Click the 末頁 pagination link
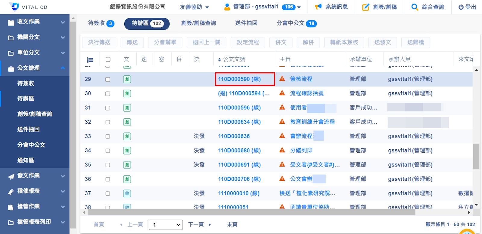 (x=232, y=224)
